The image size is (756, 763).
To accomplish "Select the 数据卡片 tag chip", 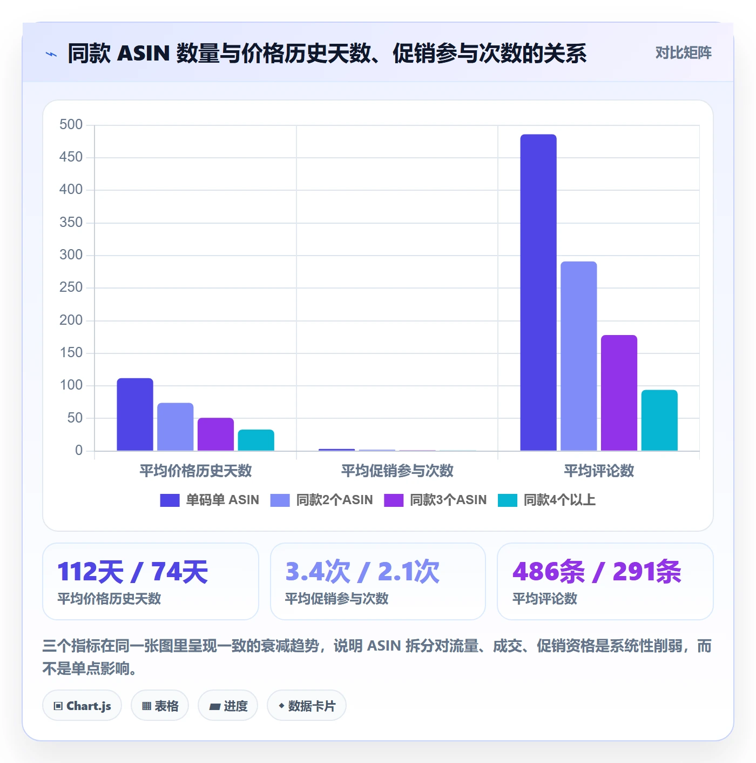I will 307,706.
